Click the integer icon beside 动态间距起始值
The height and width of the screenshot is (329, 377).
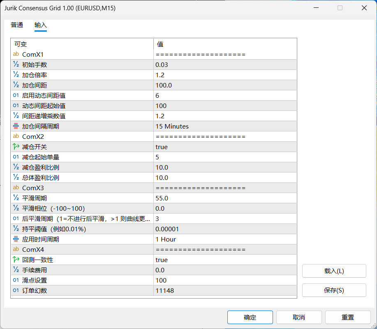pos(16,106)
